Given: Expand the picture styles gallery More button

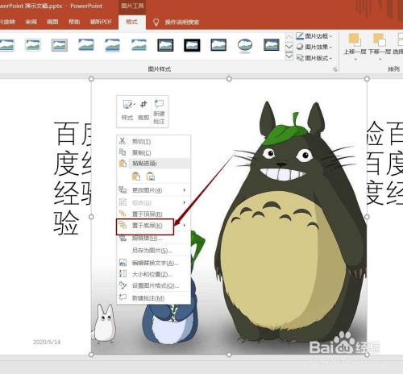Looking at the screenshot, I should coord(289,56).
